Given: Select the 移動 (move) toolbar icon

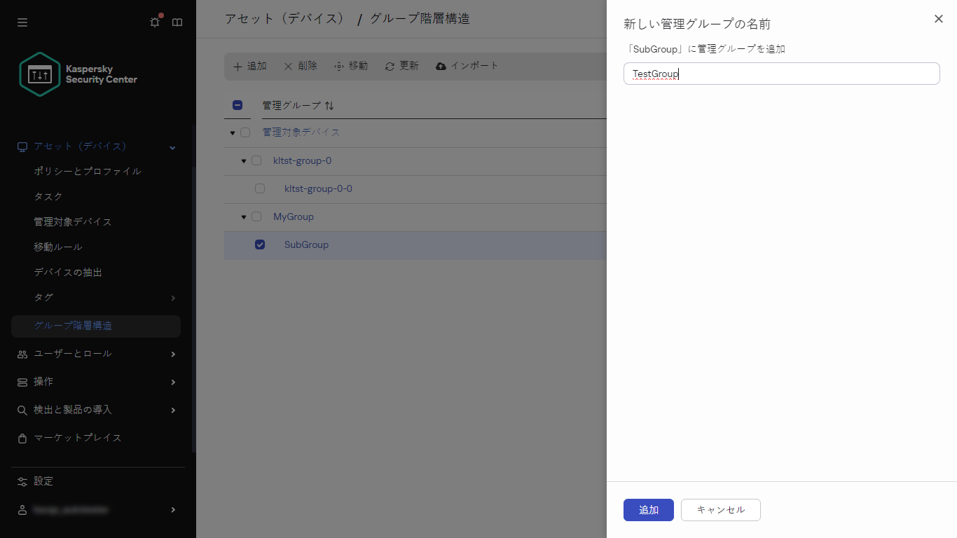Looking at the screenshot, I should [x=340, y=66].
